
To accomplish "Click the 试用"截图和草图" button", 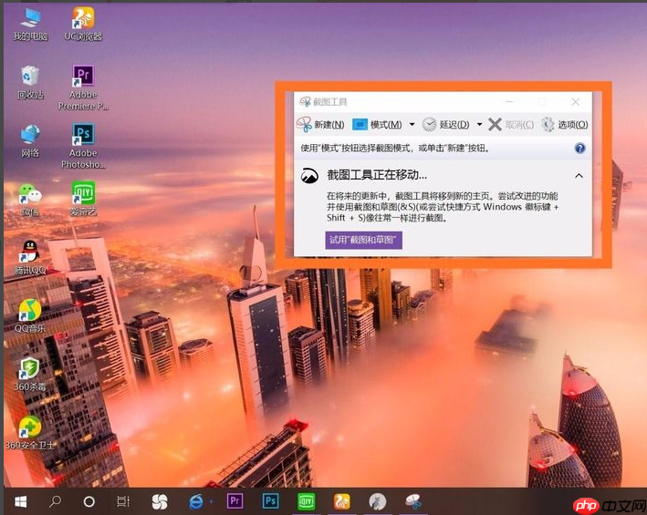I will 363,240.
